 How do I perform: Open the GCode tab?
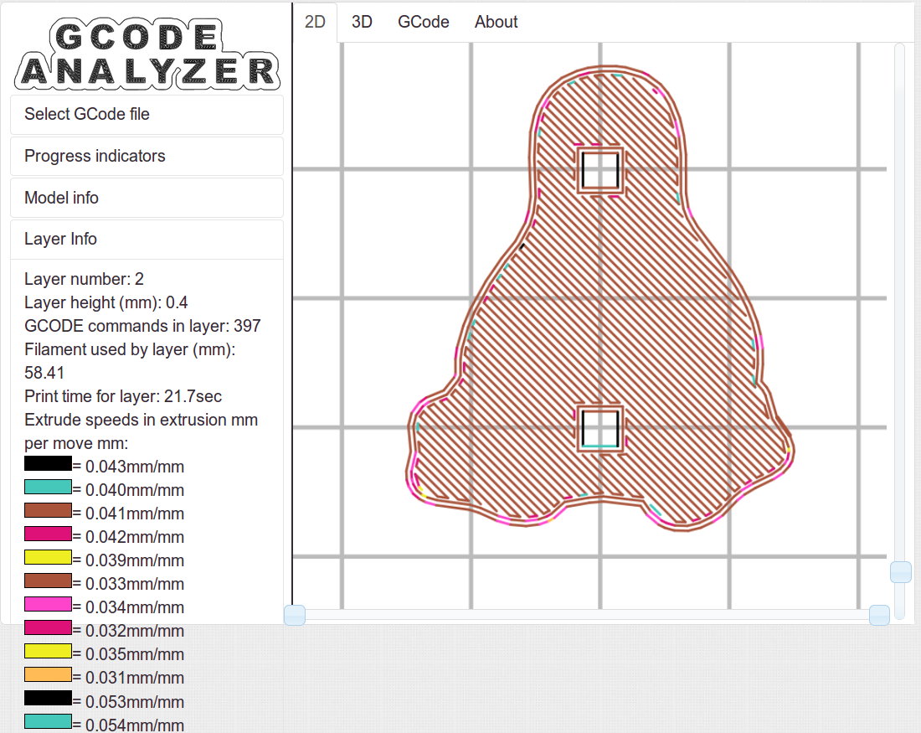point(423,22)
